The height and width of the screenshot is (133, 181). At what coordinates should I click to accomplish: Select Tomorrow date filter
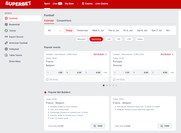82,30
